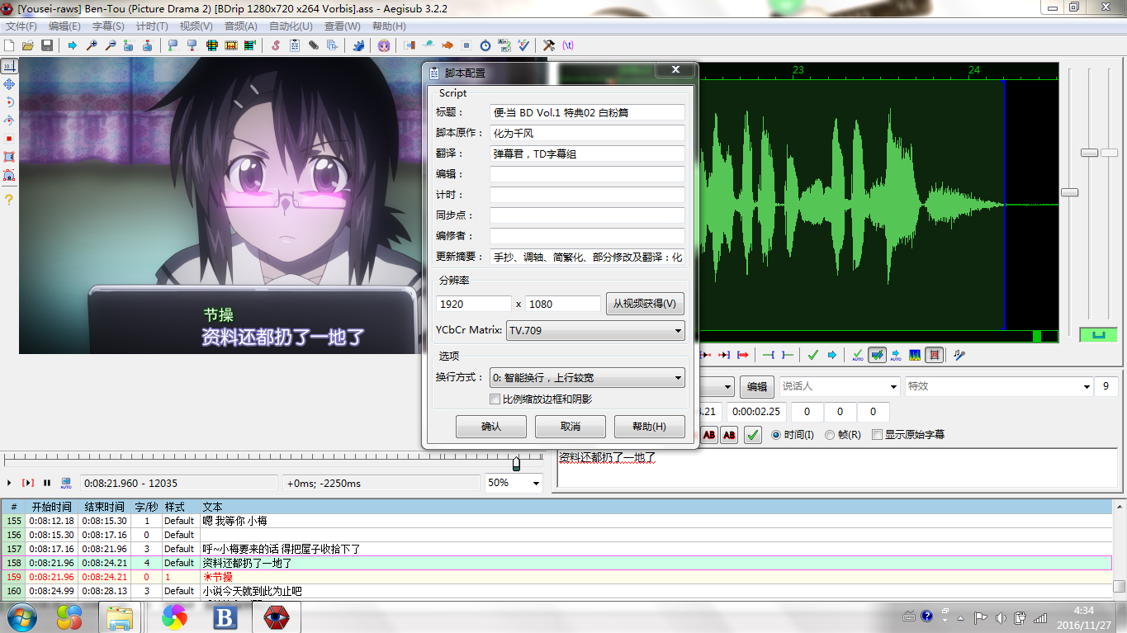
Task: Open Translation Assistant fish icon
Action: tap(447, 45)
